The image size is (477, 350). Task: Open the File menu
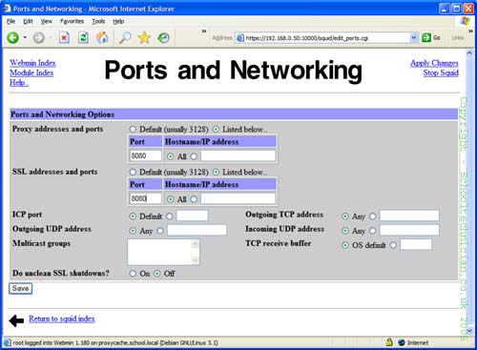10,21
